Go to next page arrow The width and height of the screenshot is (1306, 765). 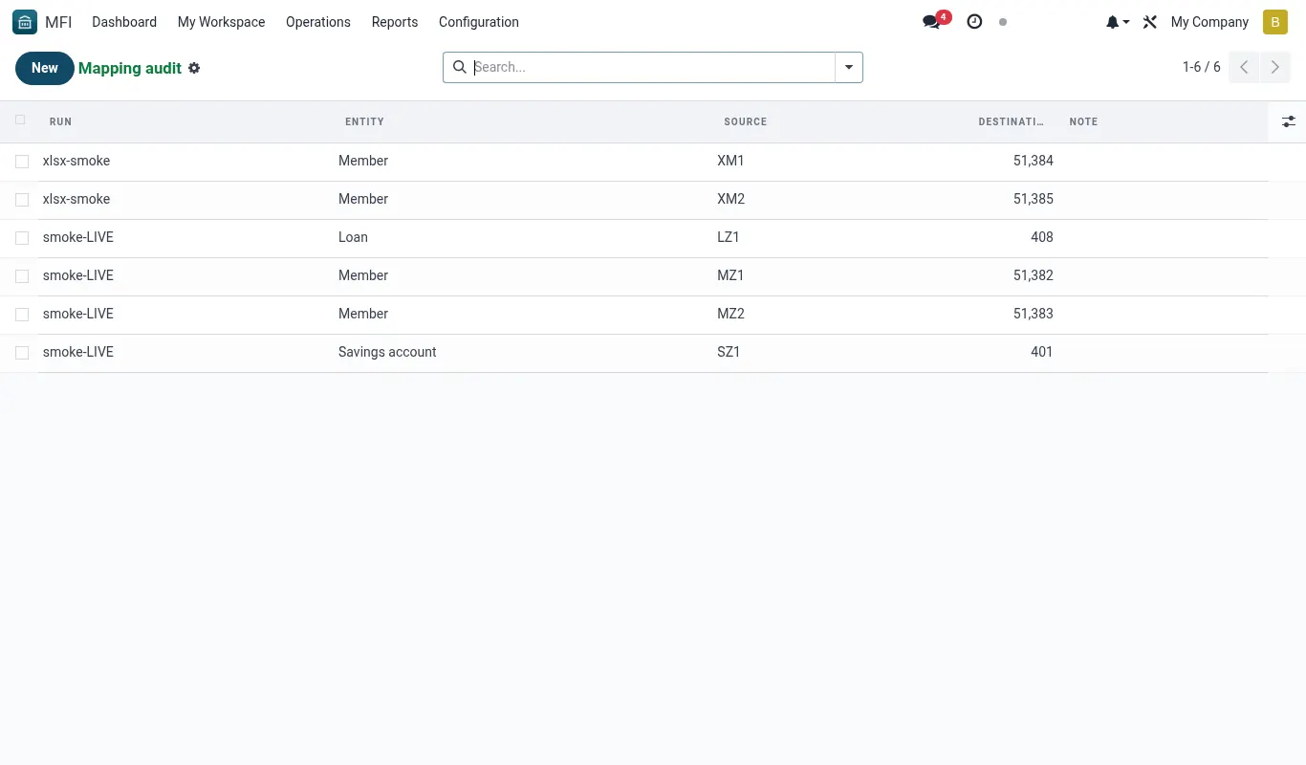click(x=1275, y=67)
